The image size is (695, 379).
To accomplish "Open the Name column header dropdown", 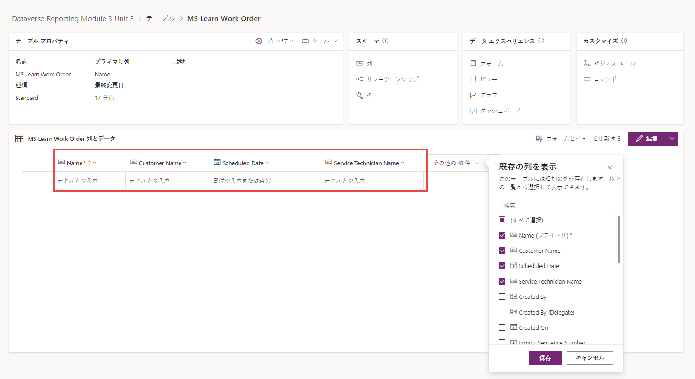I will (x=95, y=163).
